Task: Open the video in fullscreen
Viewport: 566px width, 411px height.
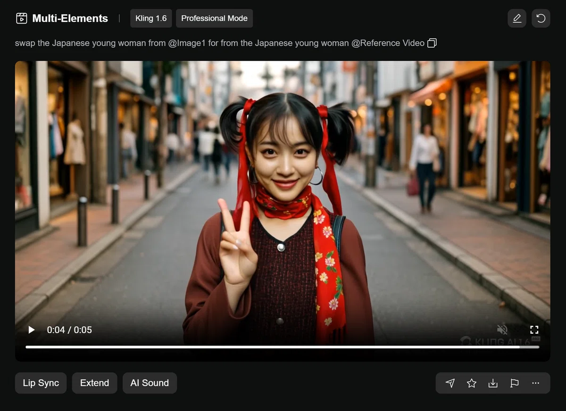Action: pos(534,329)
